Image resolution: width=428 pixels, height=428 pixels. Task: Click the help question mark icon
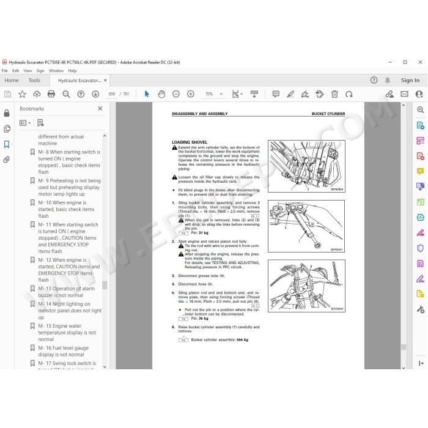(x=374, y=80)
